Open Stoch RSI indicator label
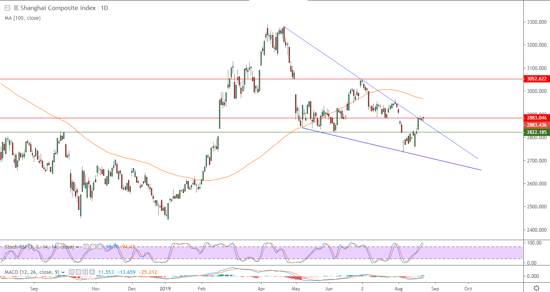This screenshot has height=292, width=550. pyautogui.click(x=39, y=247)
